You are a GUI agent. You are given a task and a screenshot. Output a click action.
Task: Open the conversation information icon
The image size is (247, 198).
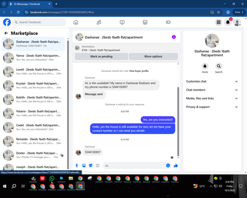pos(174,37)
